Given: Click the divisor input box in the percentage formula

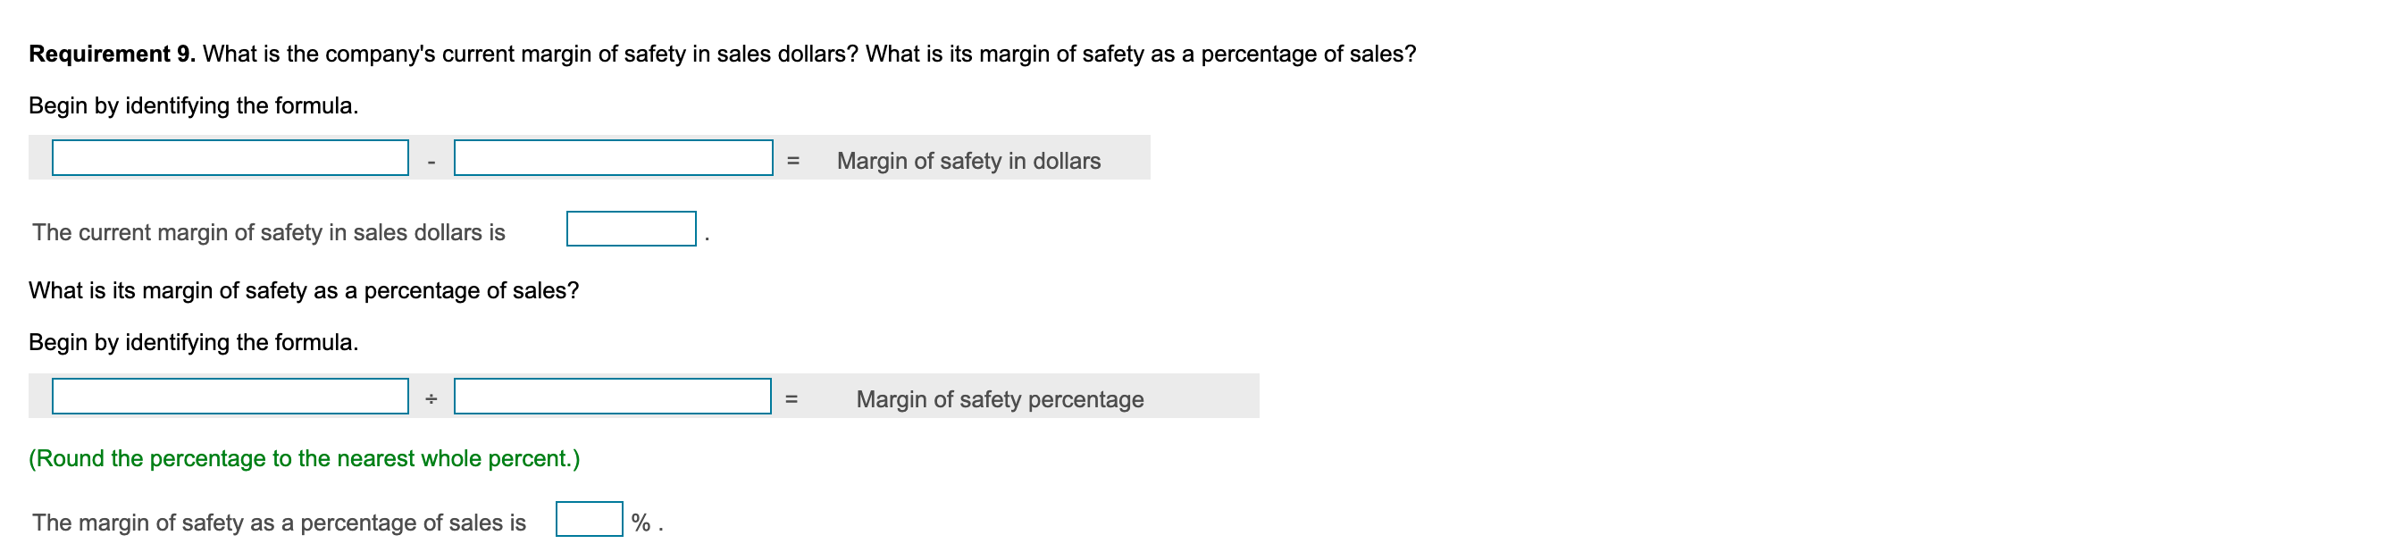Looking at the screenshot, I should (x=612, y=398).
